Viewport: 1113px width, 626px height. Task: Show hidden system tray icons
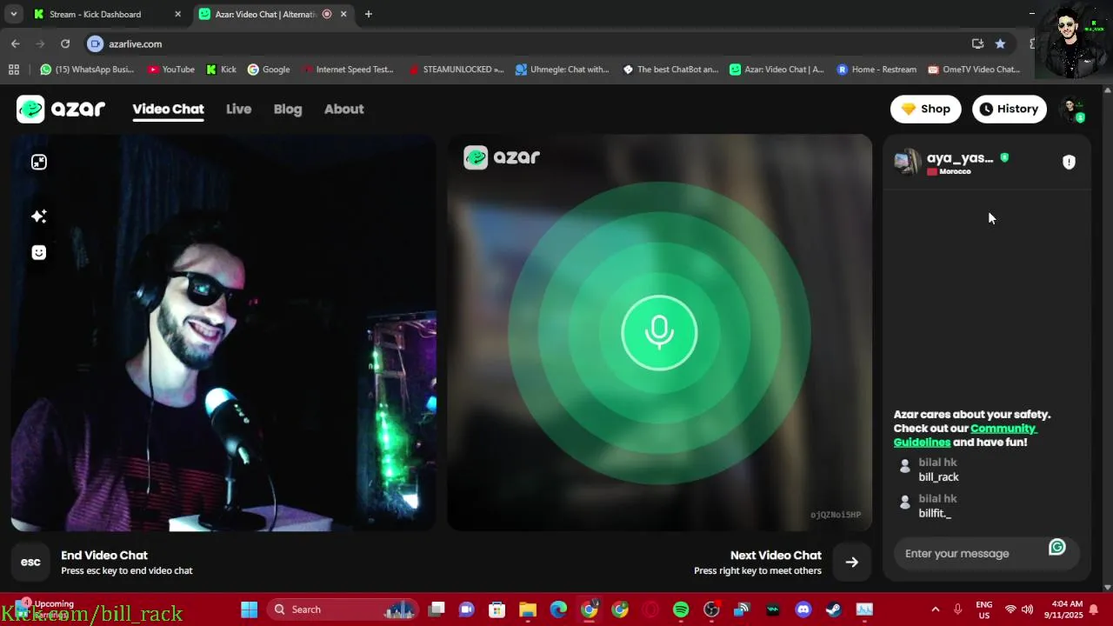[936, 609]
